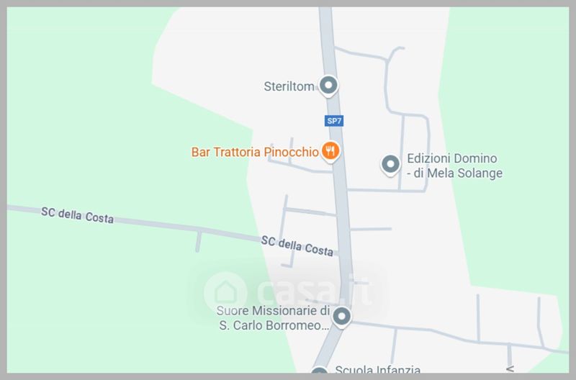Select the Scuola Infanzia pin at bottom
Viewport: 576px width, 380px height.
coord(319,370)
